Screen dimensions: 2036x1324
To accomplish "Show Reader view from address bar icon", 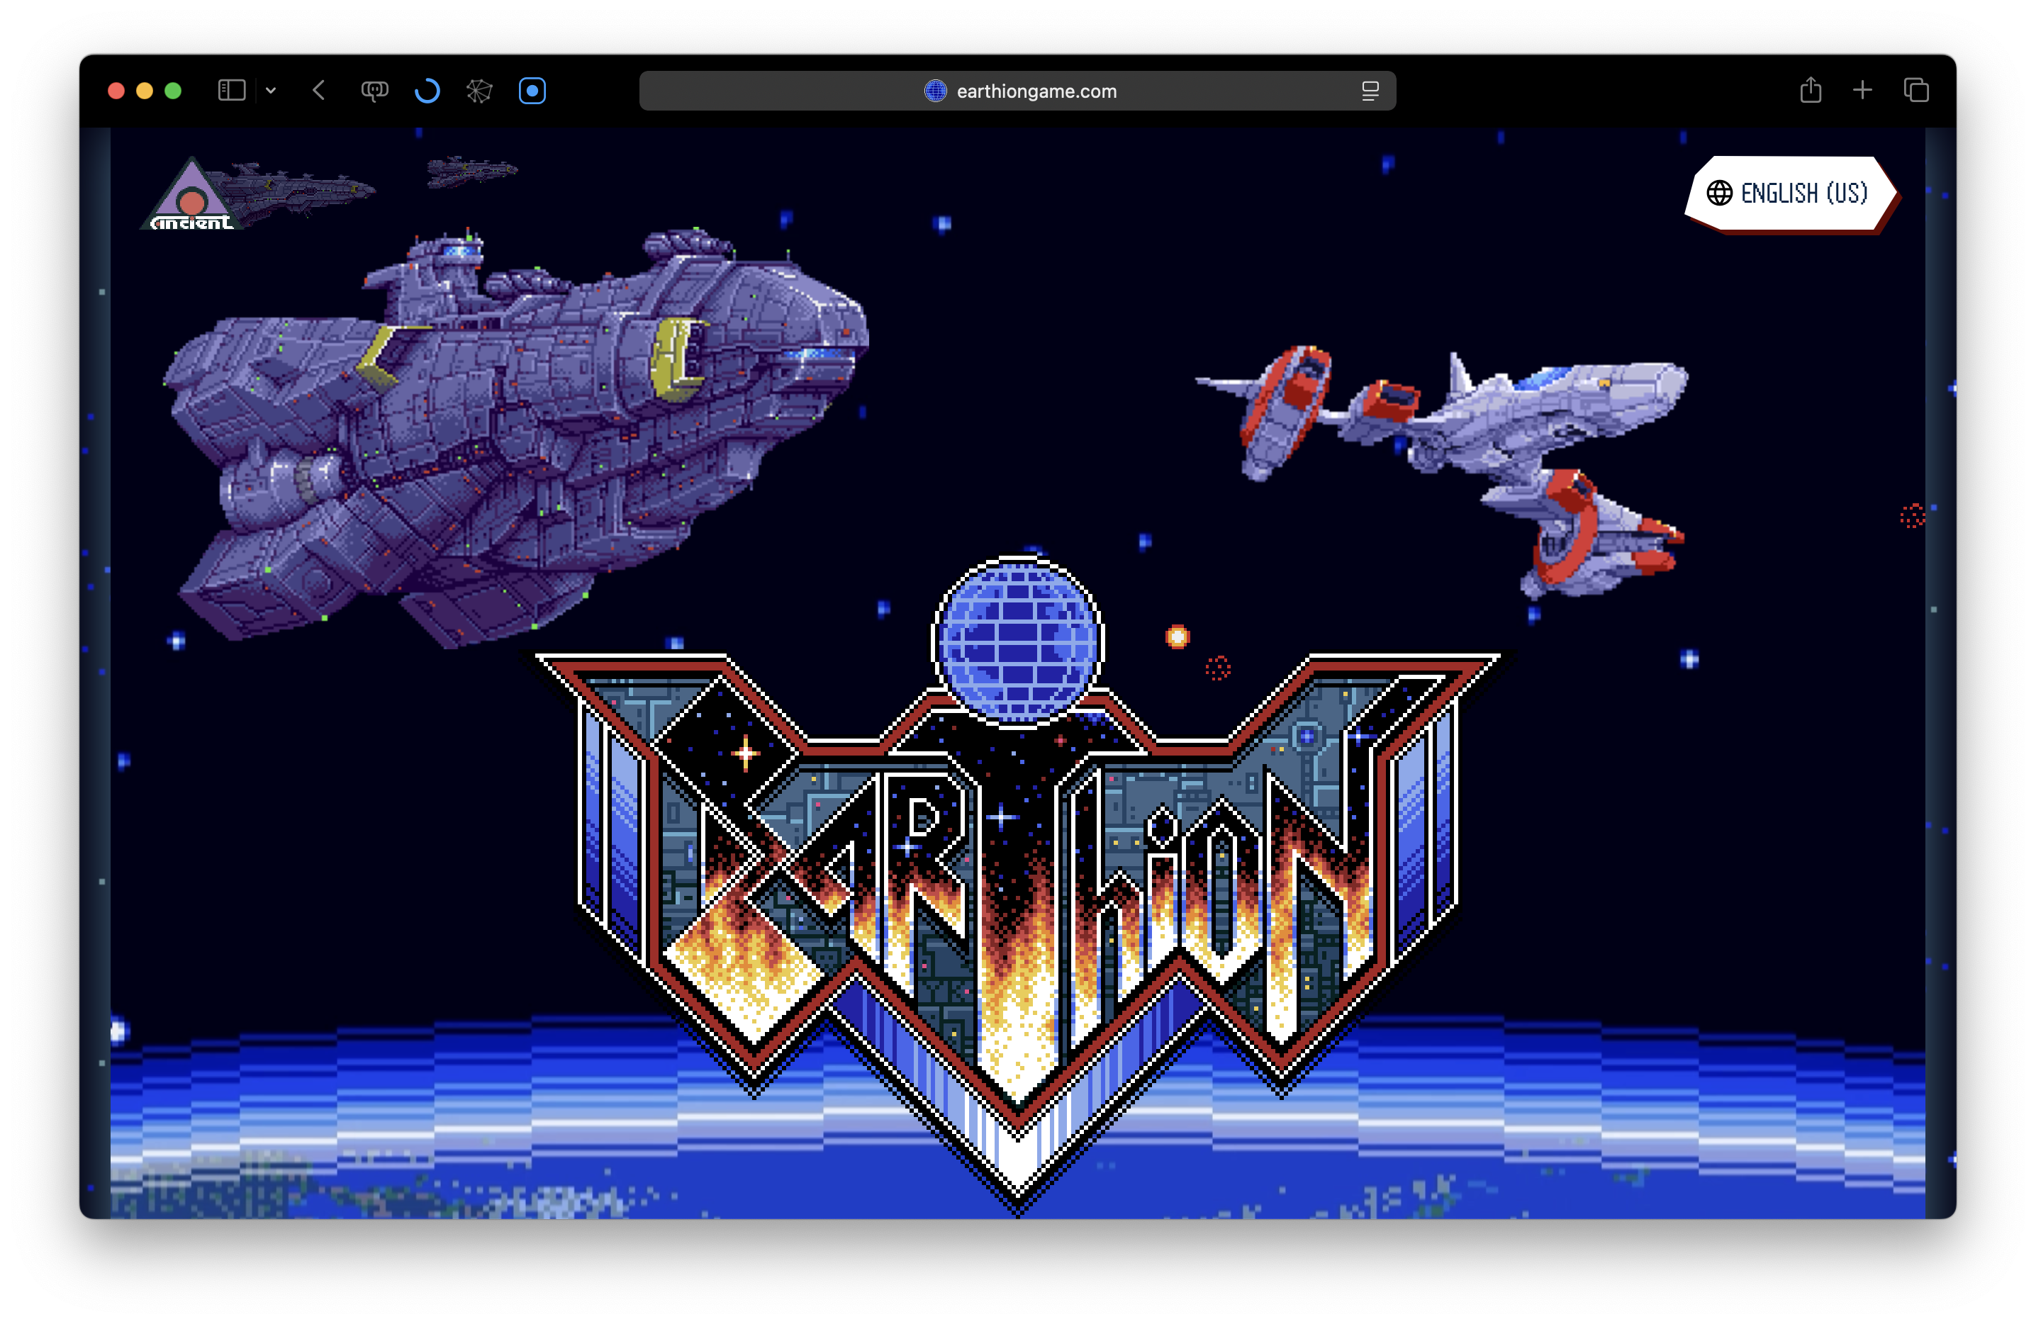I will pyautogui.click(x=1370, y=91).
